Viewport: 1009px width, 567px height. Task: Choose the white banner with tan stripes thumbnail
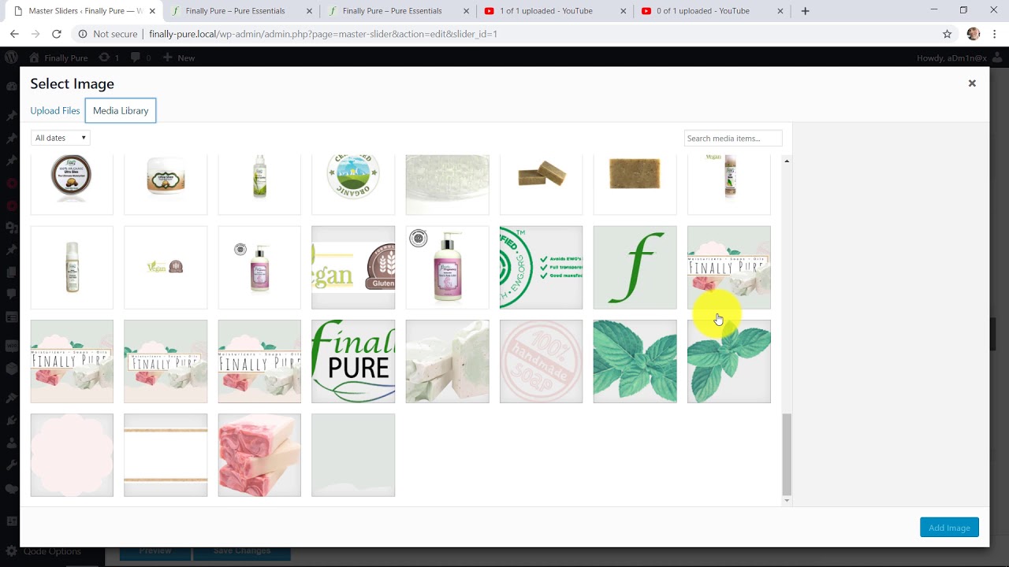(166, 455)
